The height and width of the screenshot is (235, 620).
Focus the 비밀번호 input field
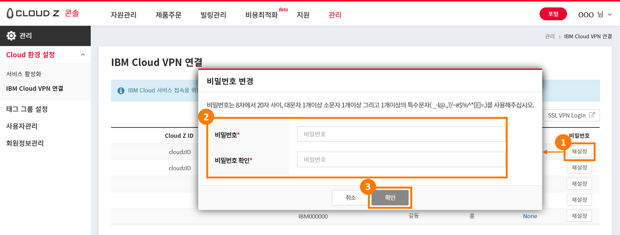(x=401, y=134)
